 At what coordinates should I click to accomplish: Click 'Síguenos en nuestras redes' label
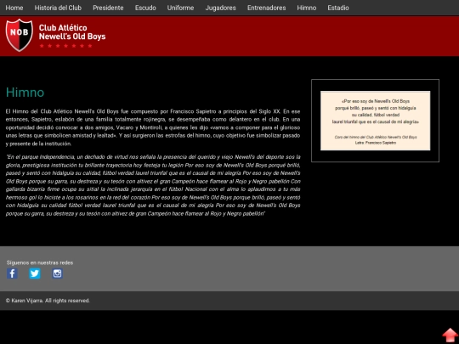pyautogui.click(x=40, y=262)
